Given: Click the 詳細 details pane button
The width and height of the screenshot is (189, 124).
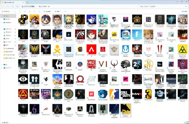Looking at the screenshot, I should (184, 11).
